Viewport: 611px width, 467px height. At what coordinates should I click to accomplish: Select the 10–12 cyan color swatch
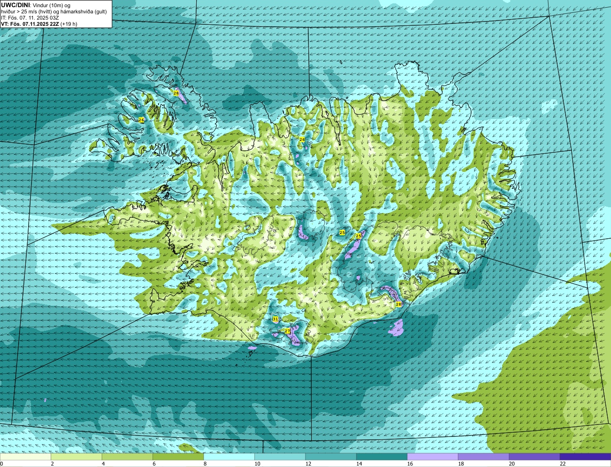point(280,456)
